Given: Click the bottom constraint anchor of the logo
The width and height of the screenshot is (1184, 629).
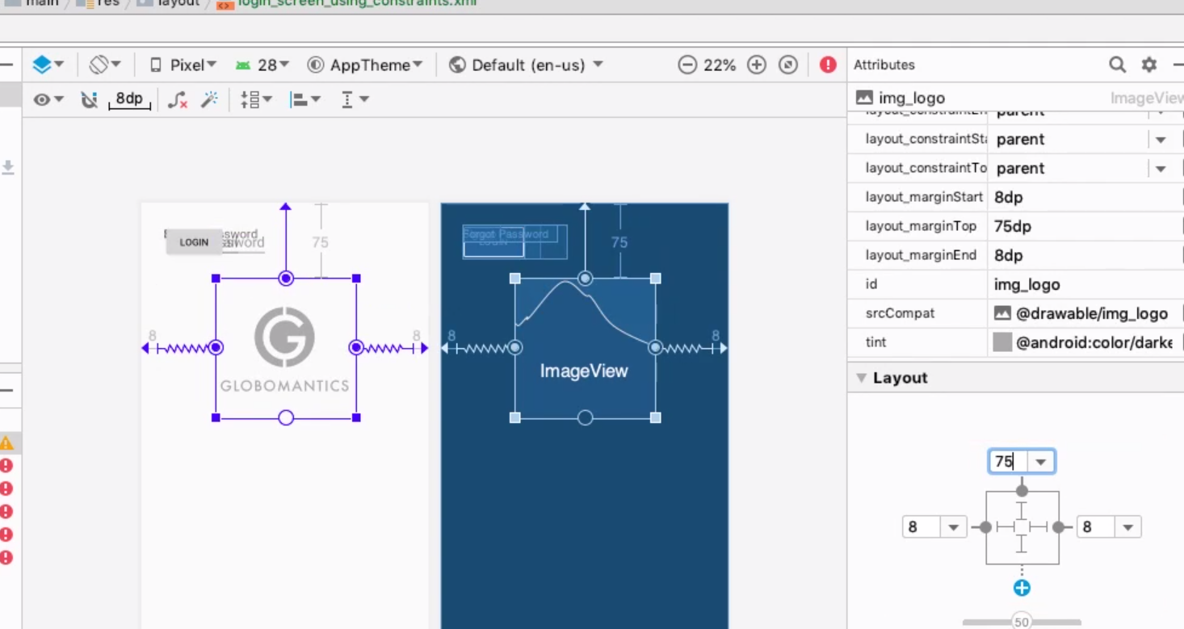Looking at the screenshot, I should (x=285, y=417).
